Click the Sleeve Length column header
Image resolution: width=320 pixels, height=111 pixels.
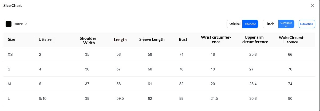pos(152,39)
